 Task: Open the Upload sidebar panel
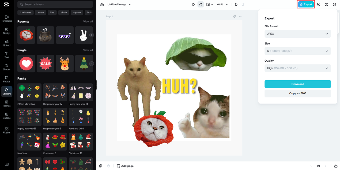[x=7, y=43]
